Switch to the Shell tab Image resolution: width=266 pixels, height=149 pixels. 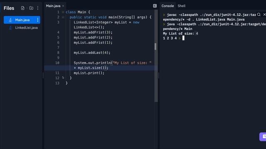182,6
